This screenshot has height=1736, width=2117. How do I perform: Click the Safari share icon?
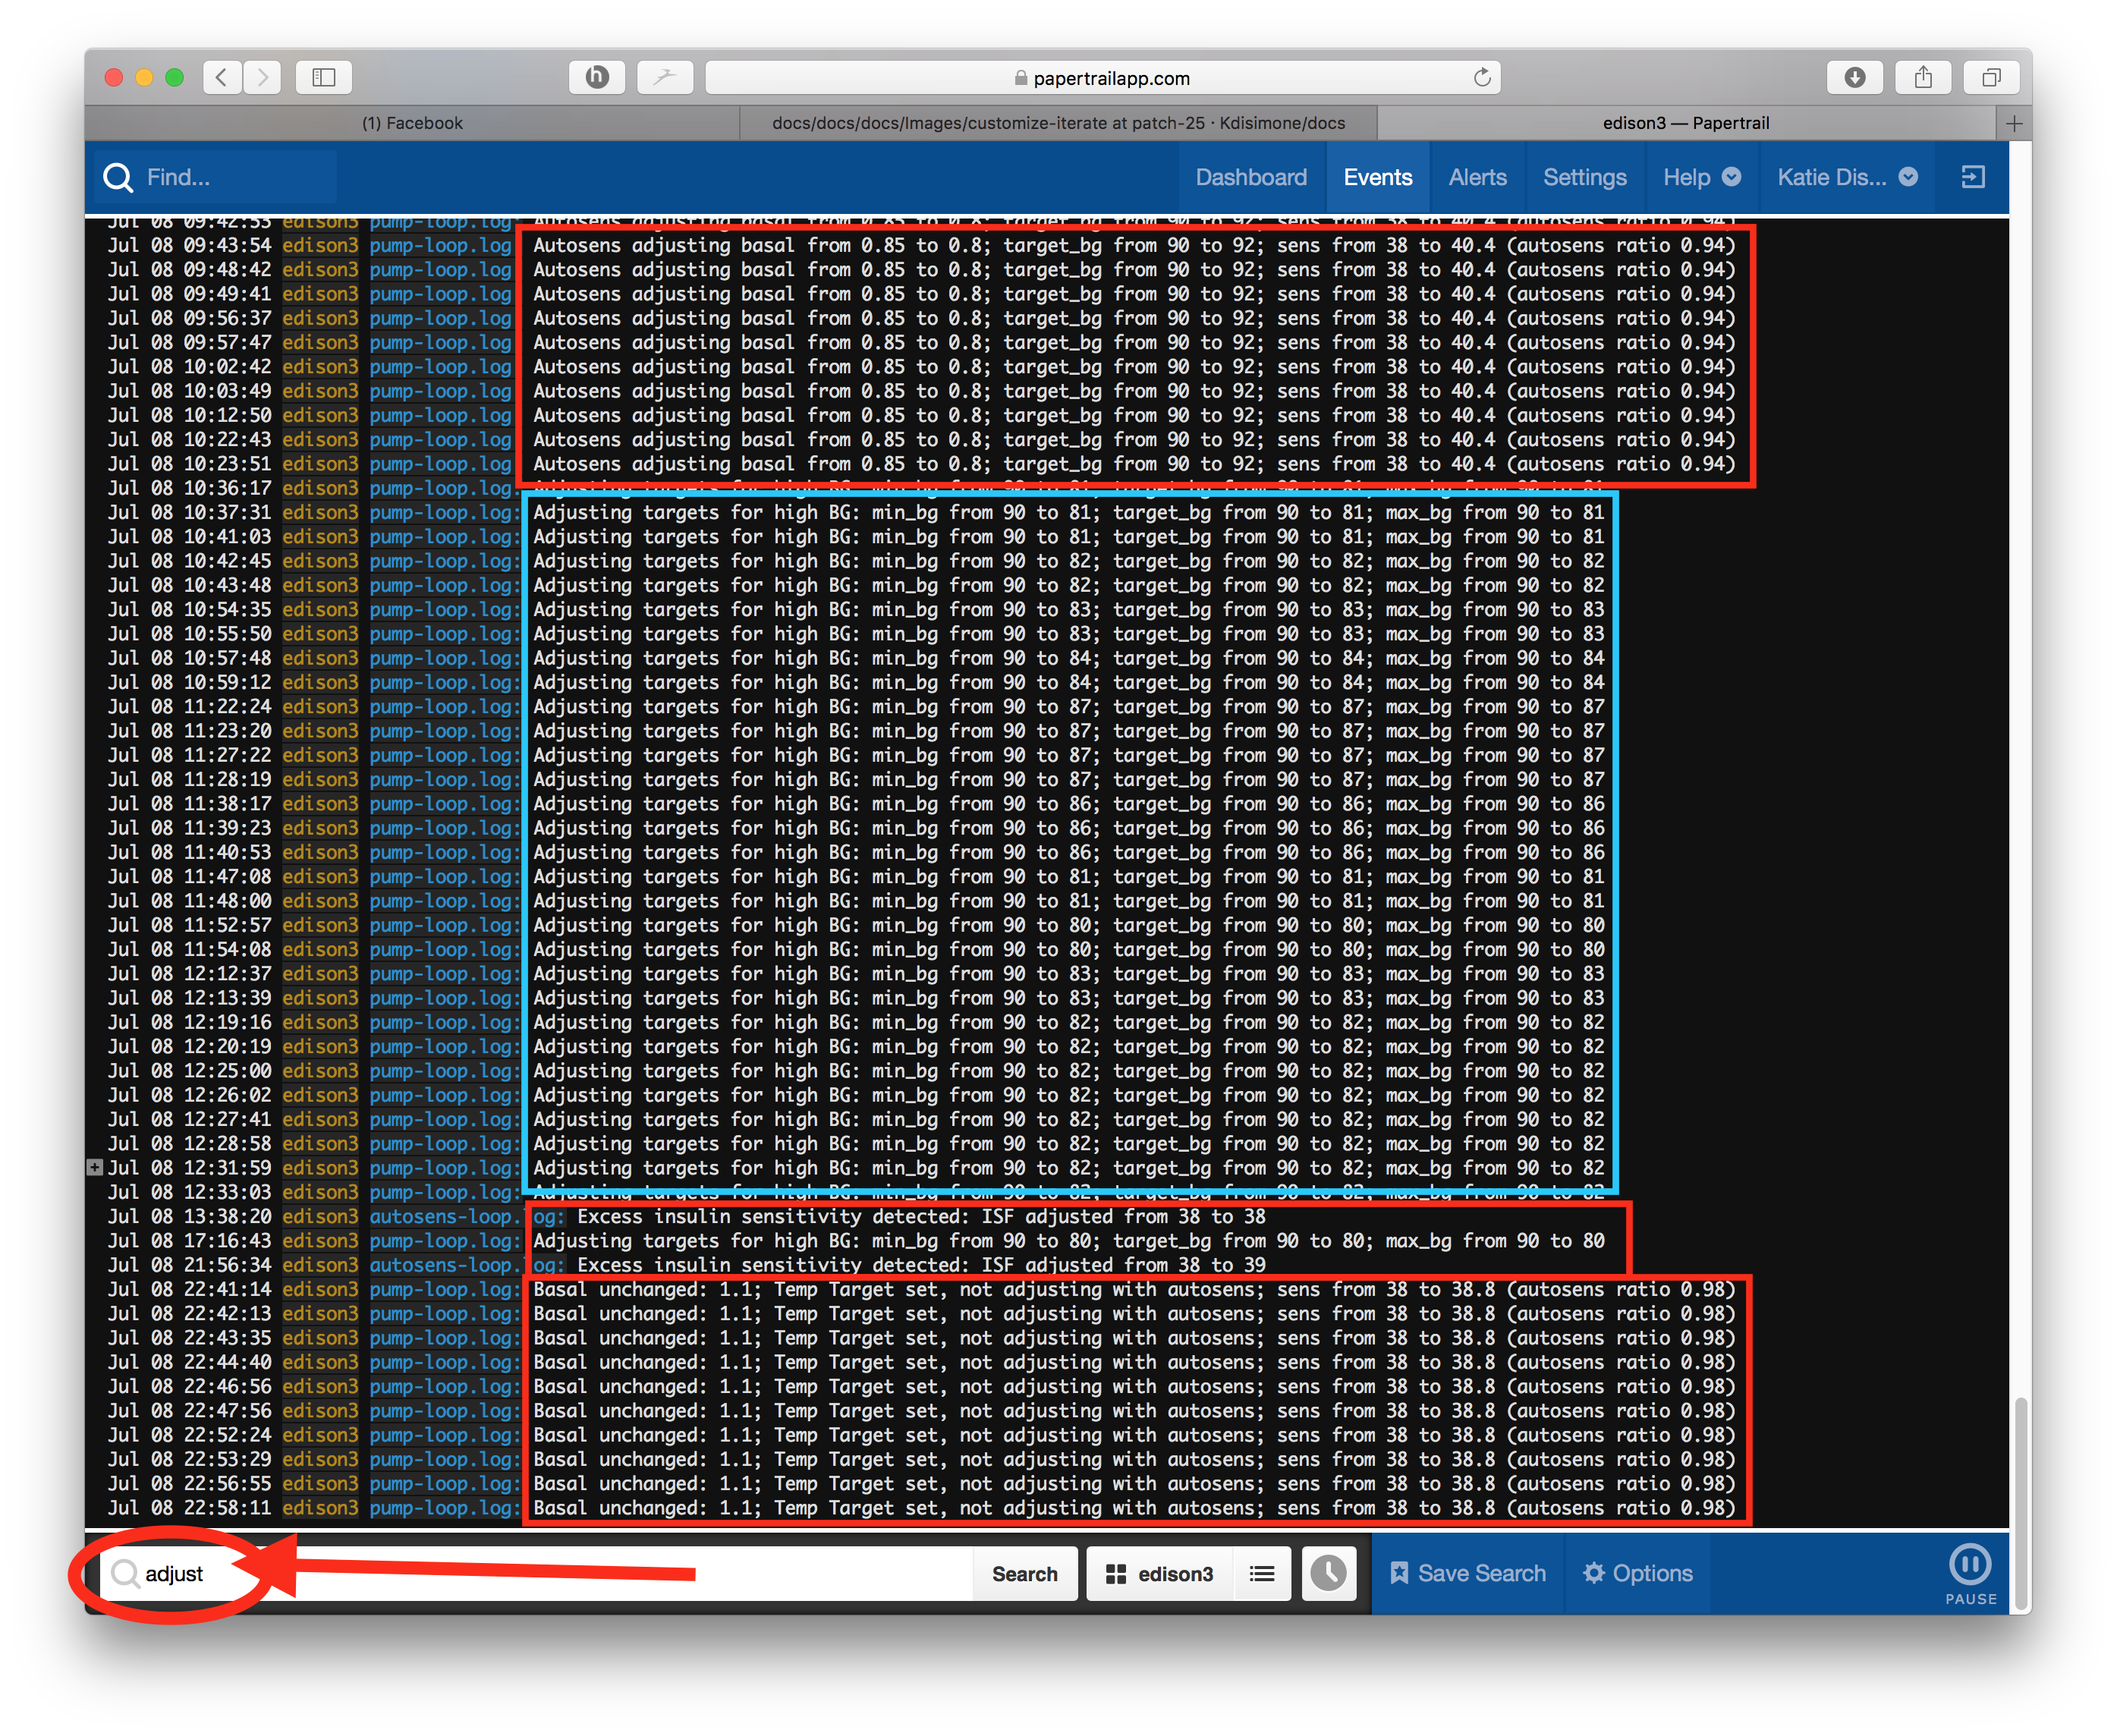click(x=1922, y=77)
